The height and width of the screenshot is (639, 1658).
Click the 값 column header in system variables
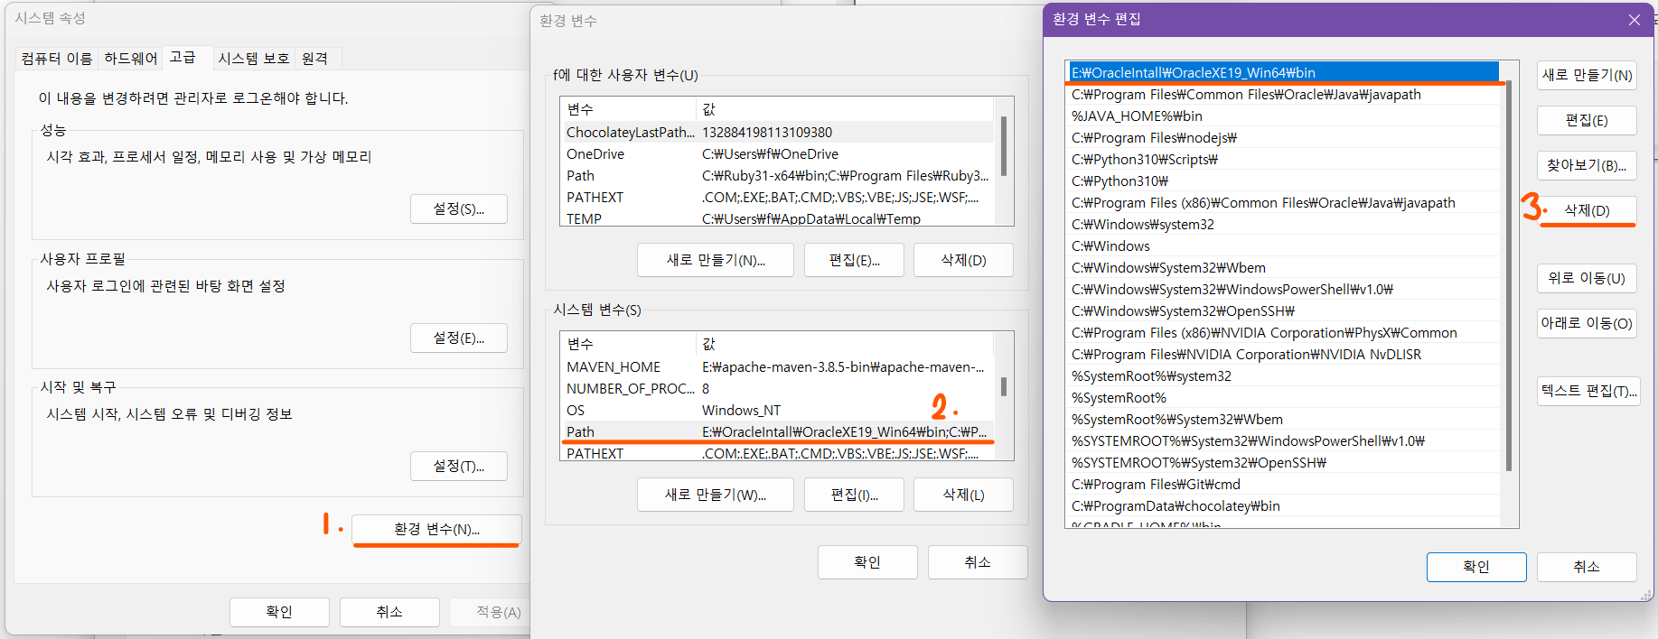tap(846, 343)
